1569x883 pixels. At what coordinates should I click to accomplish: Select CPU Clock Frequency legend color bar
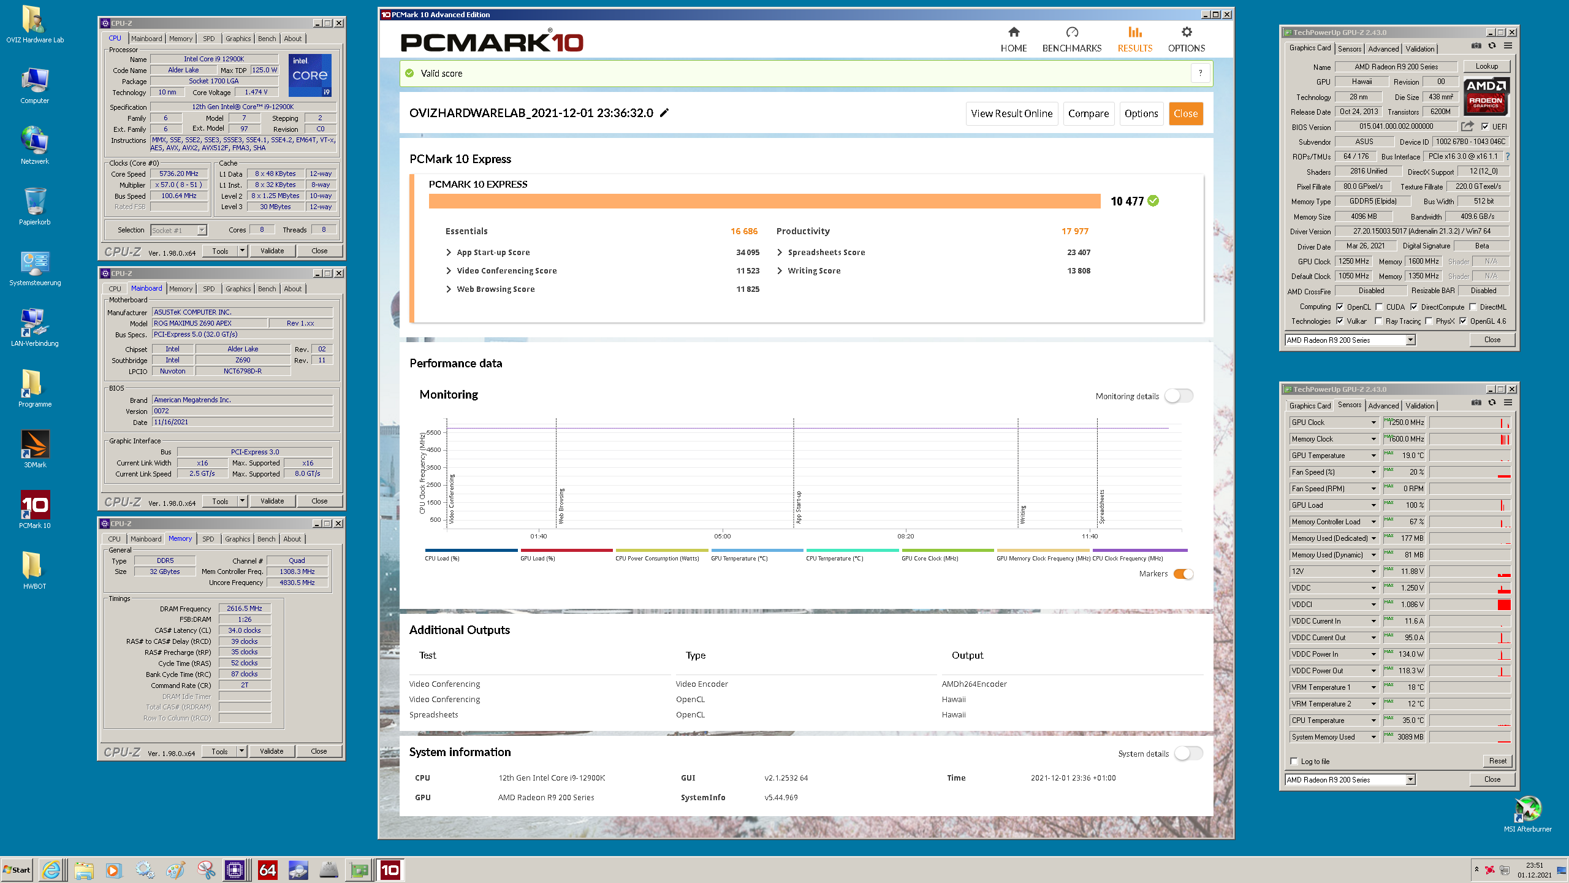[x=1139, y=551]
